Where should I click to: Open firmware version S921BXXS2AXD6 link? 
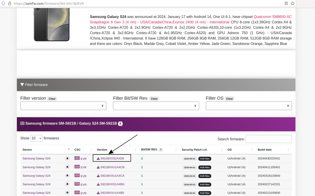[x=112, y=158]
